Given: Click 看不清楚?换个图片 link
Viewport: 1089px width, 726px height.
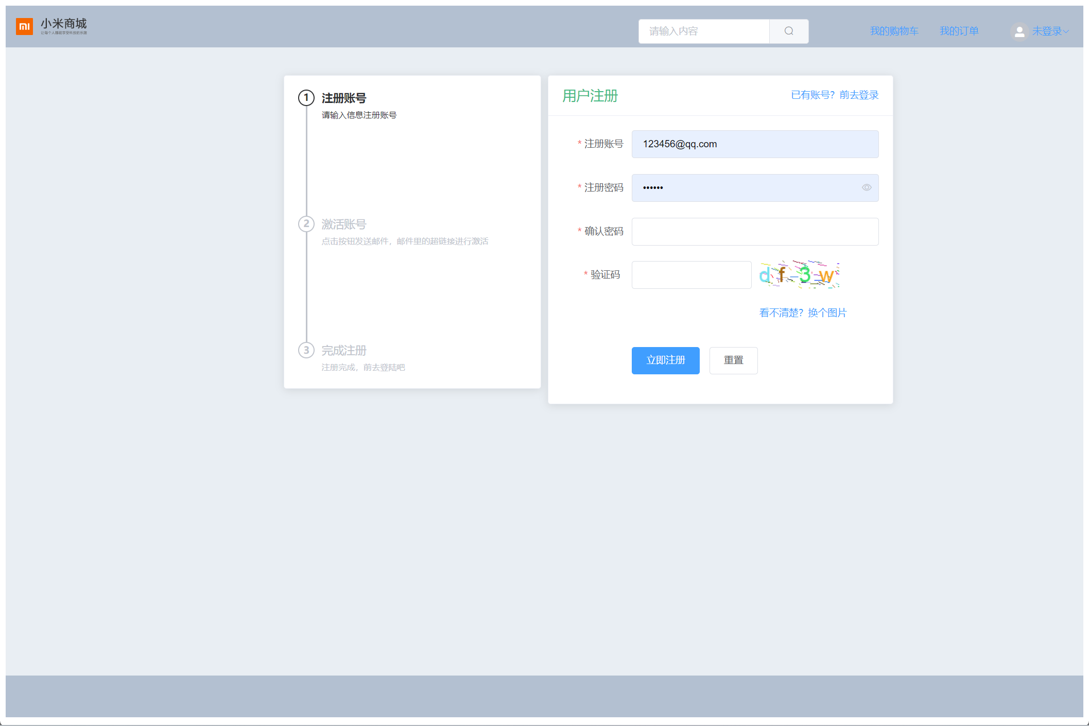Looking at the screenshot, I should click(803, 313).
